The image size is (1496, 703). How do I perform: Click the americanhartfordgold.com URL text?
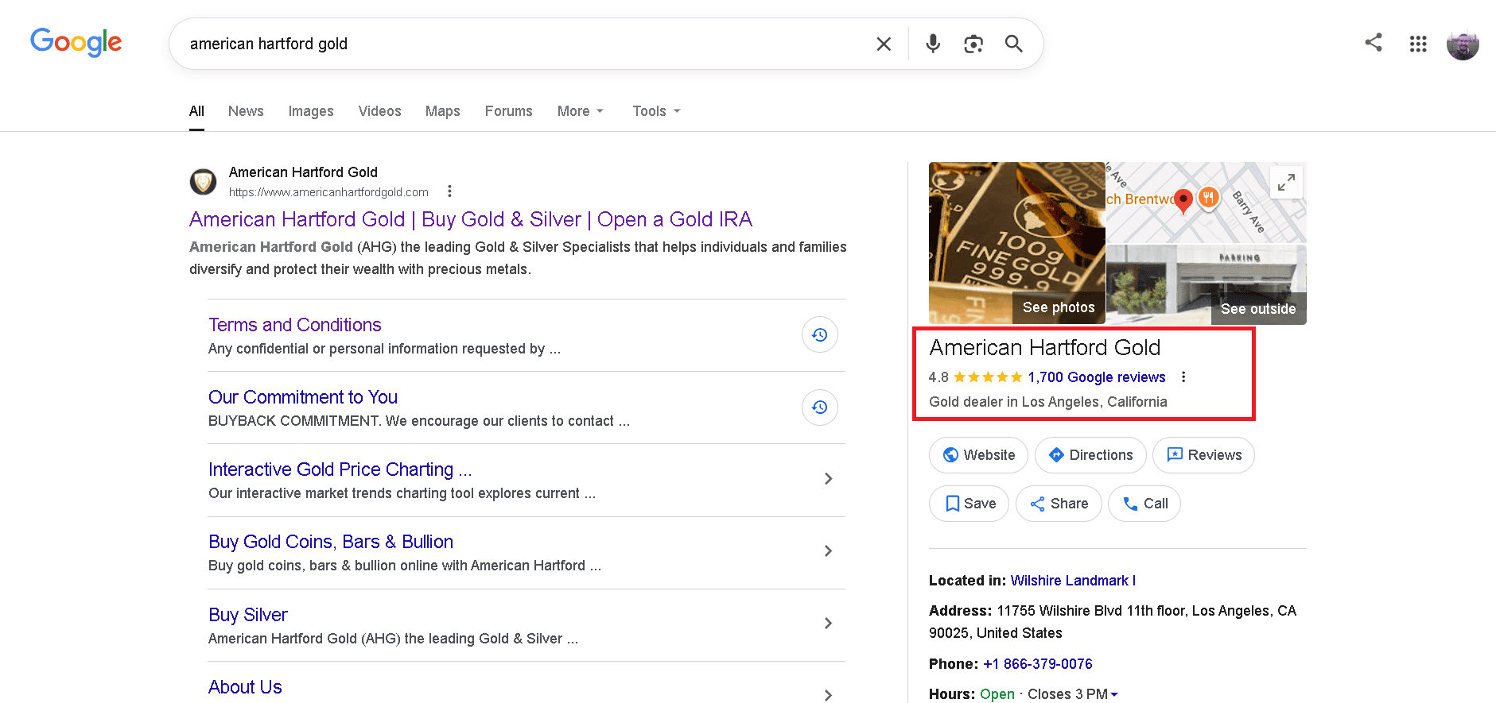click(x=328, y=192)
